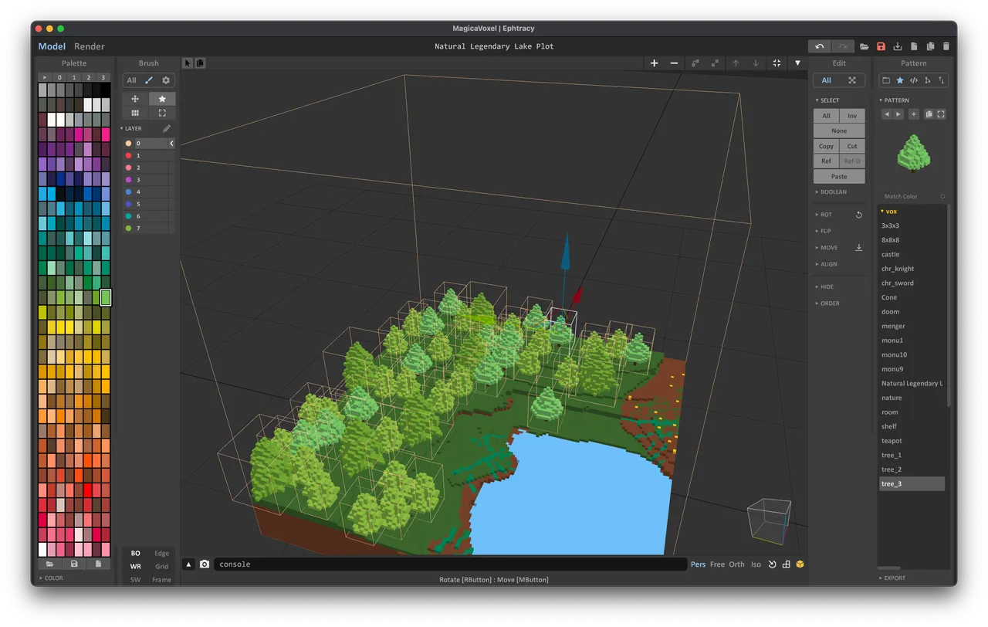Toggle the SW display option

tap(135, 580)
